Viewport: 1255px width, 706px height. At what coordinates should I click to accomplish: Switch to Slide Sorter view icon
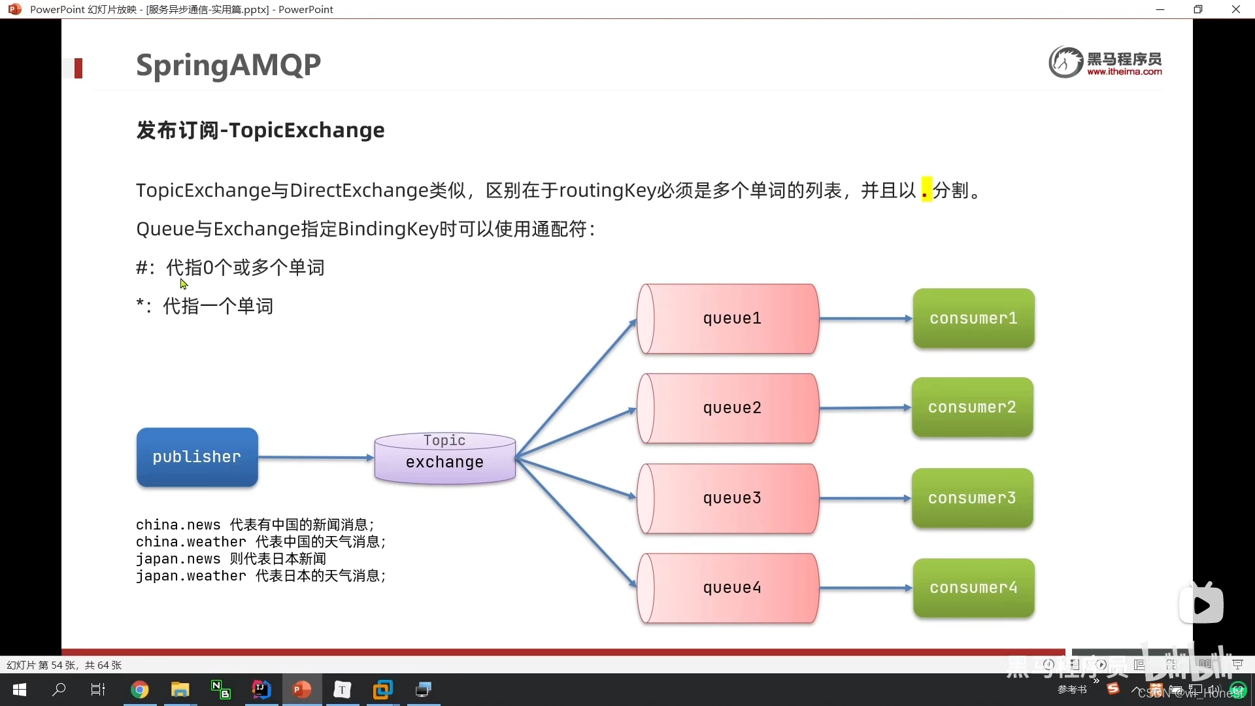[1171, 665]
